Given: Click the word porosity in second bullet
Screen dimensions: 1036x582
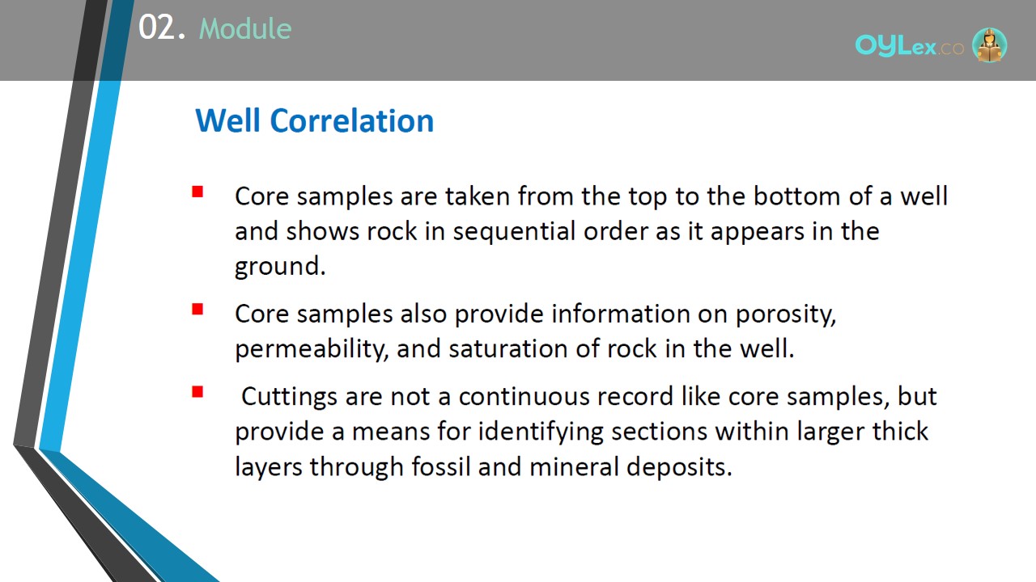Looking at the screenshot, I should [785, 314].
